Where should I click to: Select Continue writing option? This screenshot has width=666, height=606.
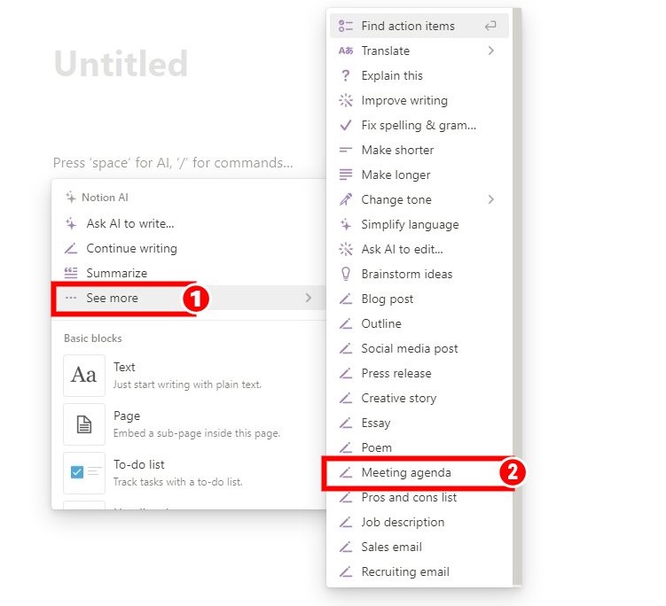coord(131,249)
